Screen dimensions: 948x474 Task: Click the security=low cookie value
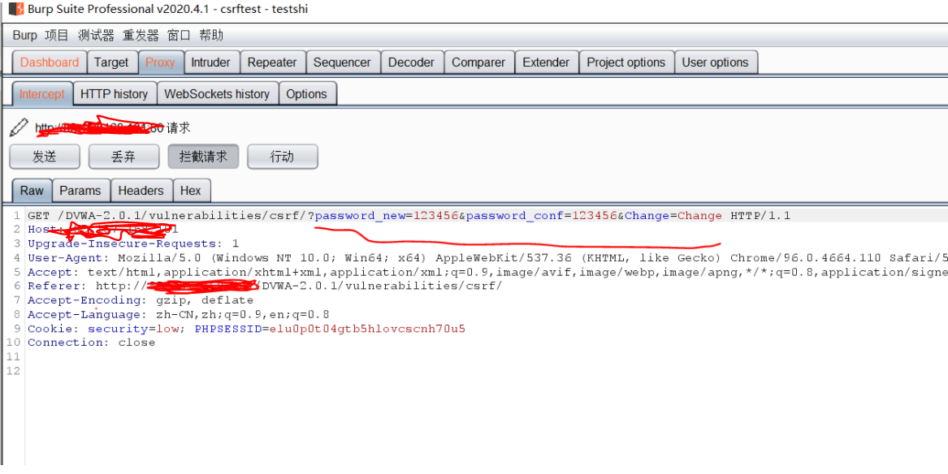coord(167,329)
